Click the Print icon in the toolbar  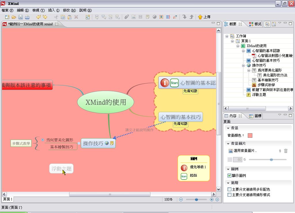[27, 17]
